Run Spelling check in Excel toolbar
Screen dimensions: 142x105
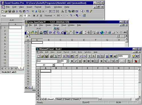[59, 56]
